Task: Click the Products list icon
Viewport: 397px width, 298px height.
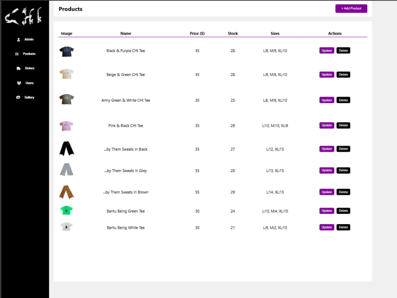Action: [x=17, y=54]
